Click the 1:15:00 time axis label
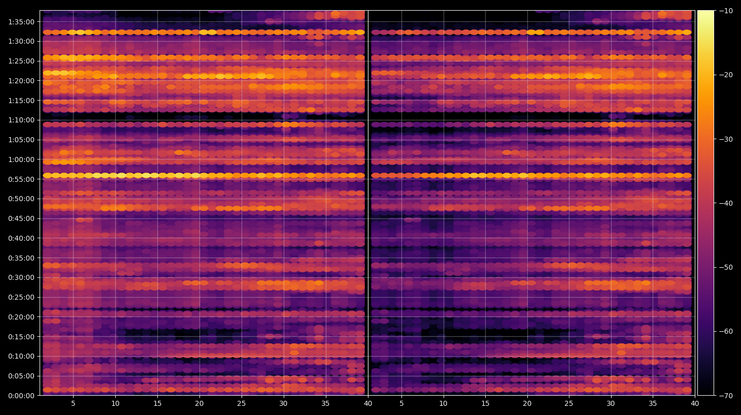The width and height of the screenshot is (741, 415). (21, 101)
